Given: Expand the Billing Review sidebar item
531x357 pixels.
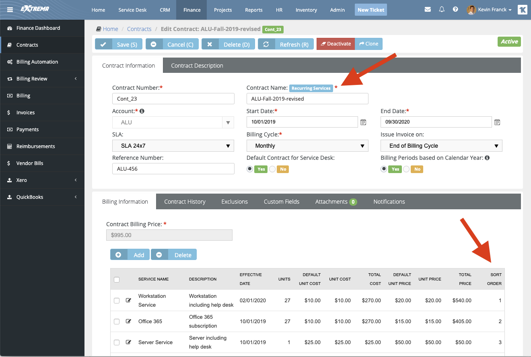Looking at the screenshot, I should [42, 79].
